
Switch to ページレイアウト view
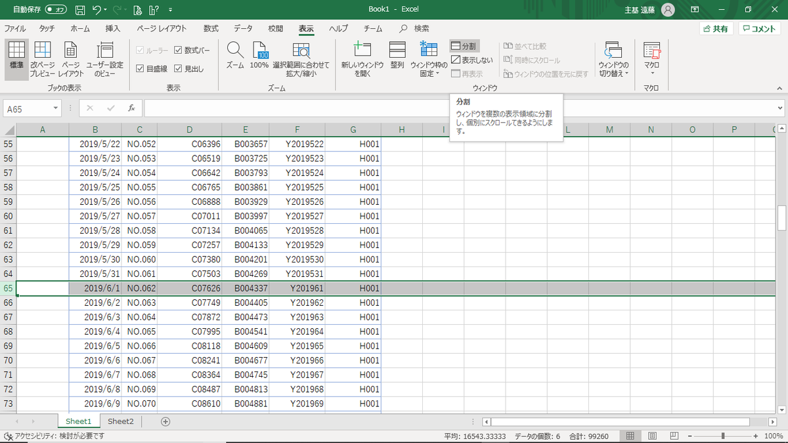(70, 59)
